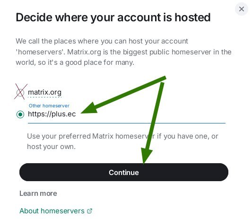Click the Learn more heading
The height and width of the screenshot is (219, 252).
tap(38, 193)
